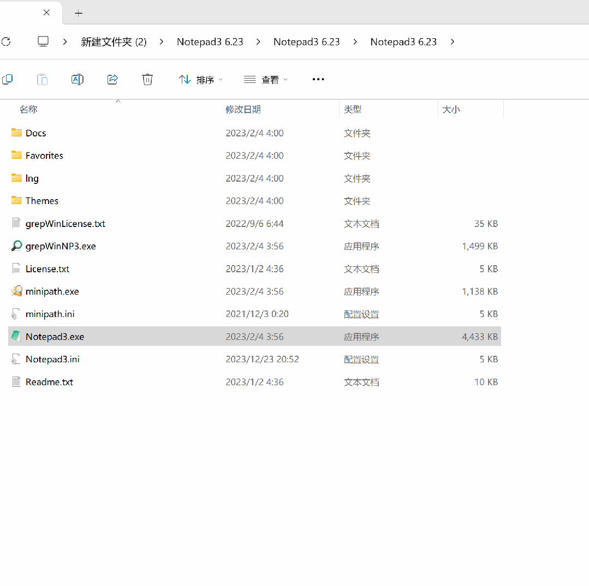Screen dimensions: 589x586
Task: Select the grepWinNP3.exe magnifier icon
Action: click(16, 246)
